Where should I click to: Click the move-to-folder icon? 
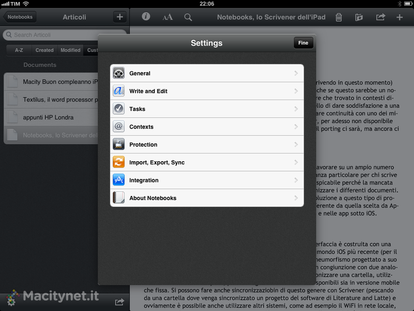(359, 17)
